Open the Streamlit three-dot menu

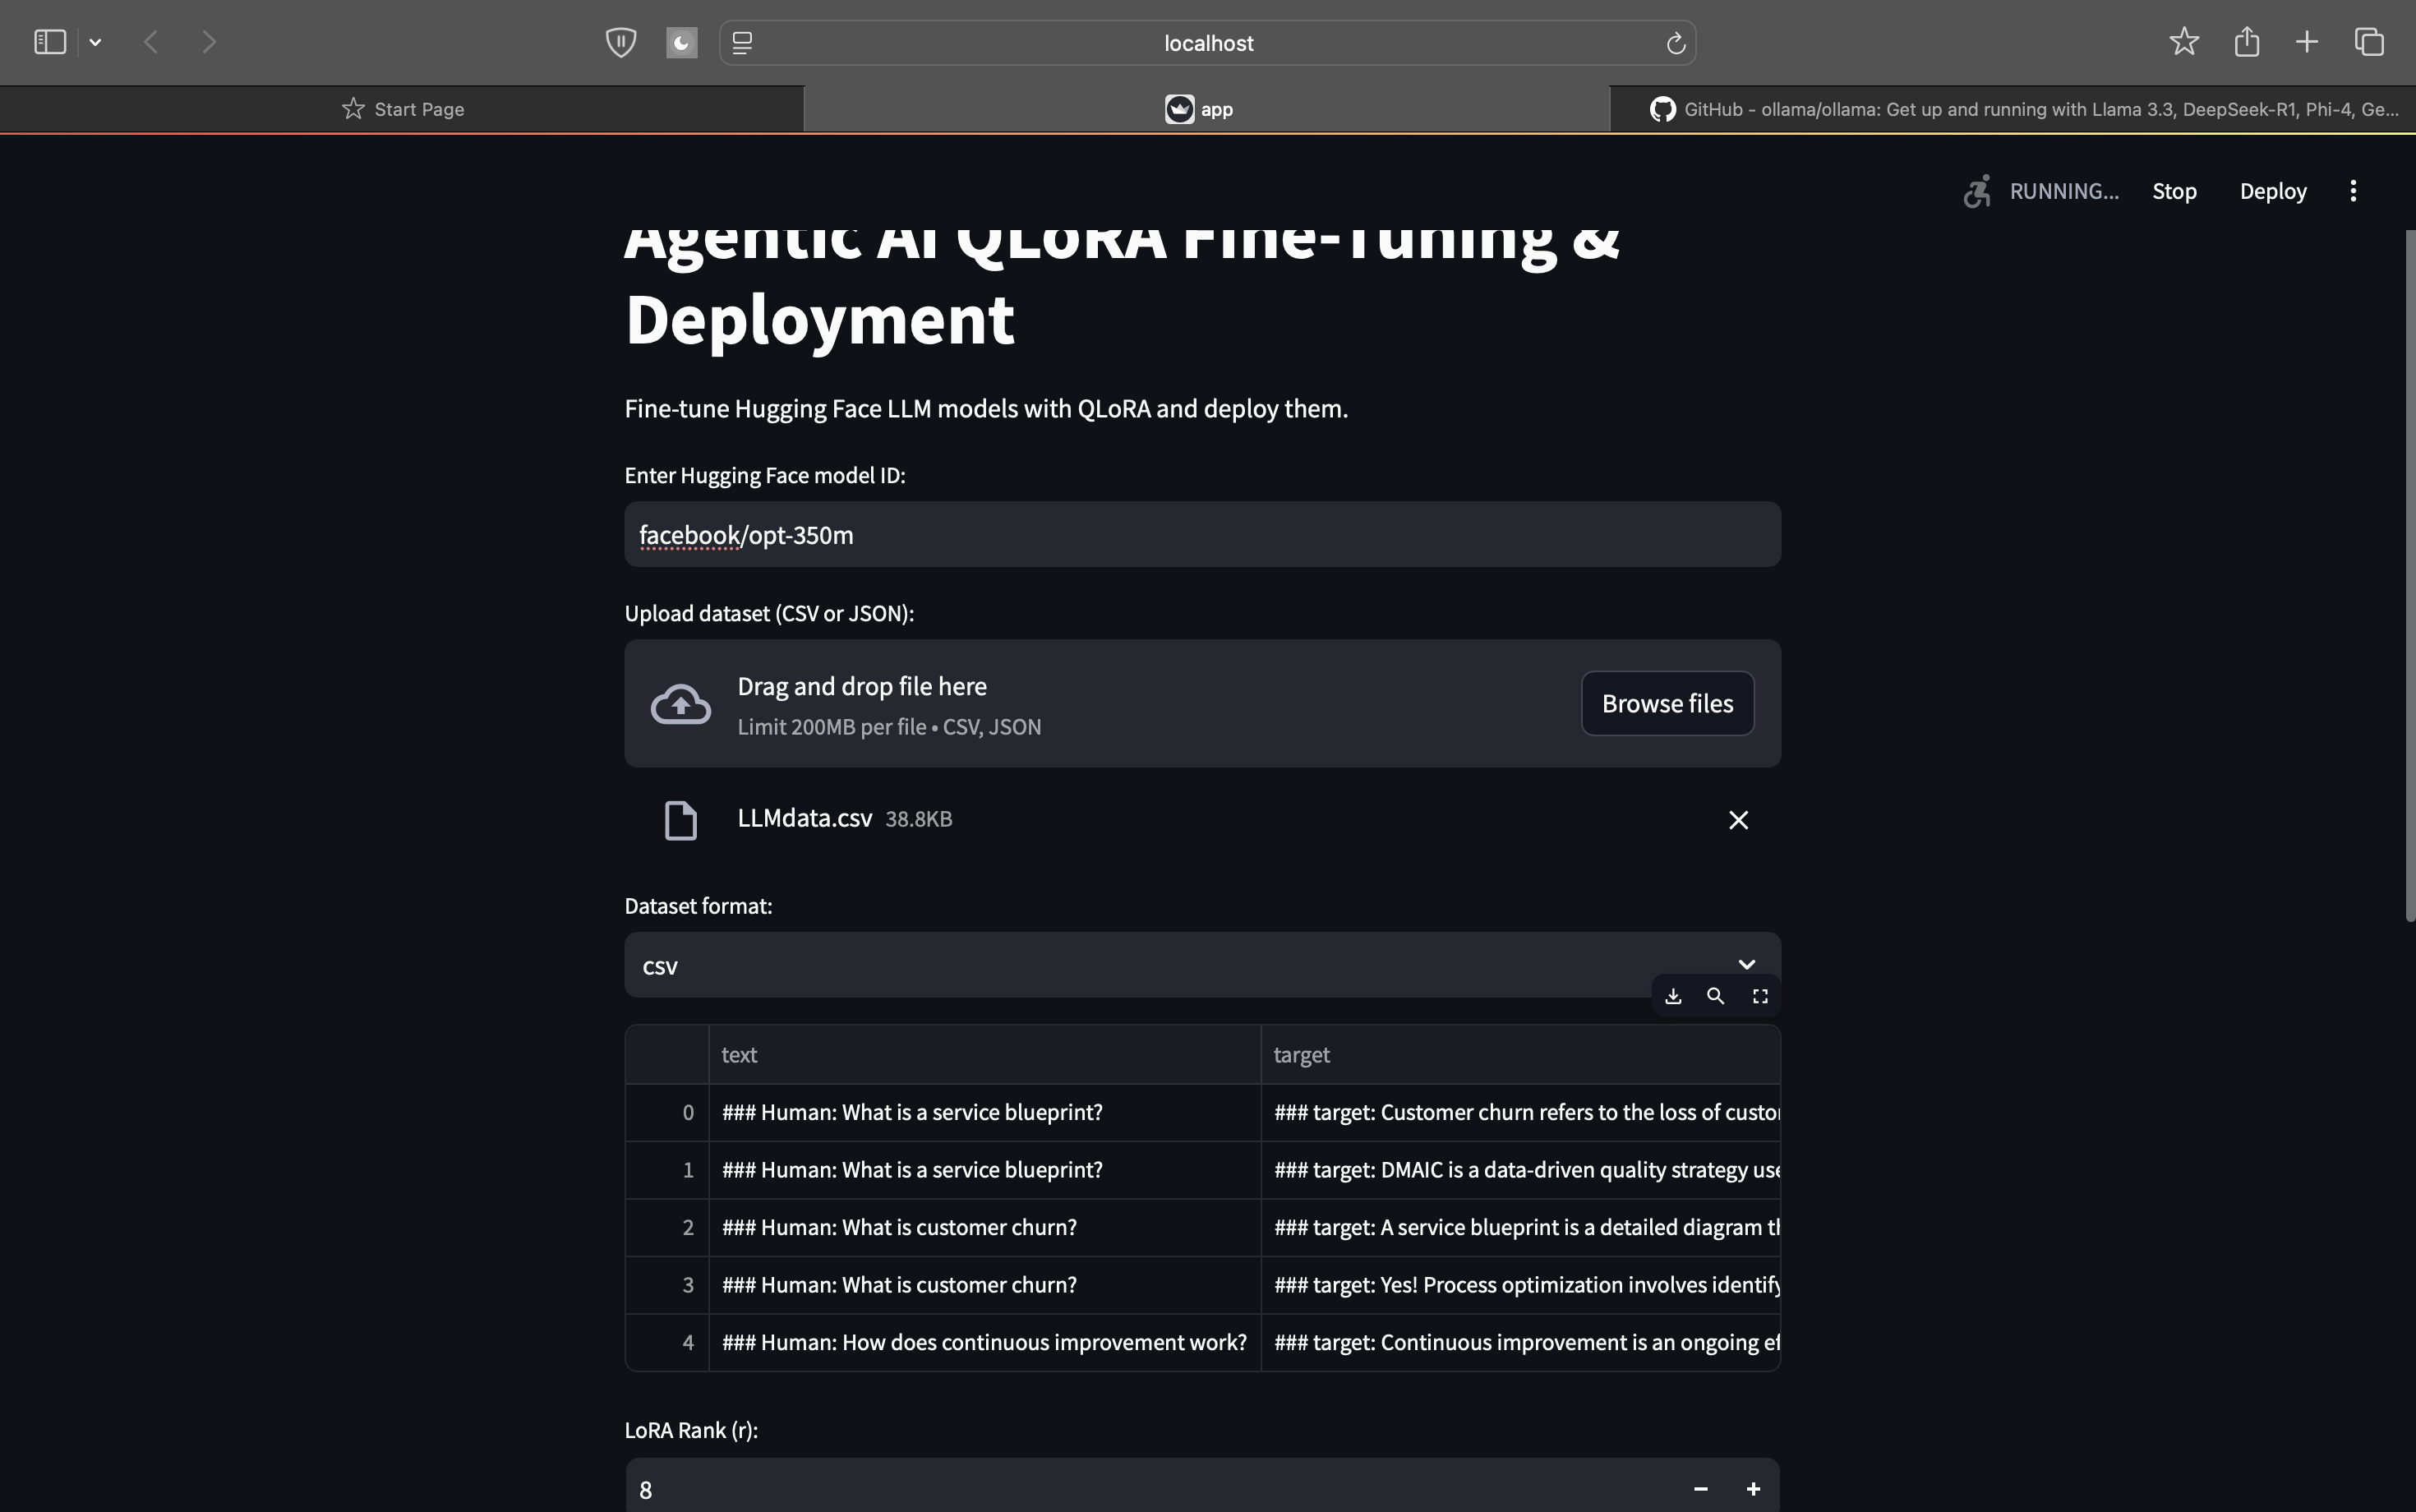(2353, 191)
